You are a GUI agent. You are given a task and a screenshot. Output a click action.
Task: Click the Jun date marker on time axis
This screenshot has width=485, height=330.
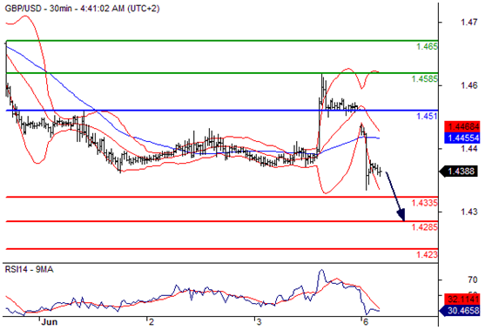[50, 322]
